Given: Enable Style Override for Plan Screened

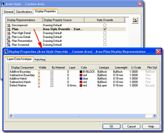Looking at the screenshot, I should coord(105,45).
